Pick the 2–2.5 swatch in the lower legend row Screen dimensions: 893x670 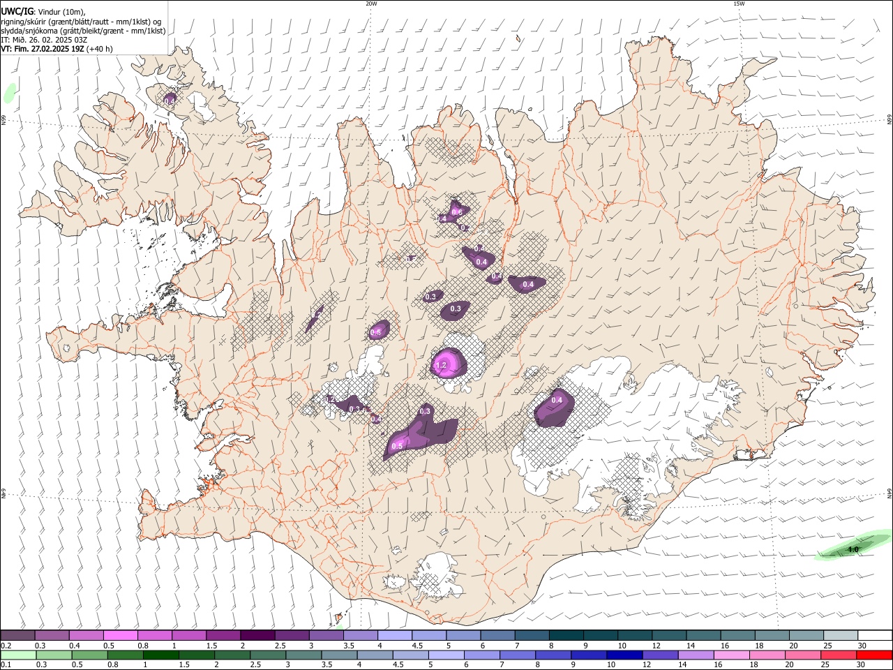tap(232, 655)
